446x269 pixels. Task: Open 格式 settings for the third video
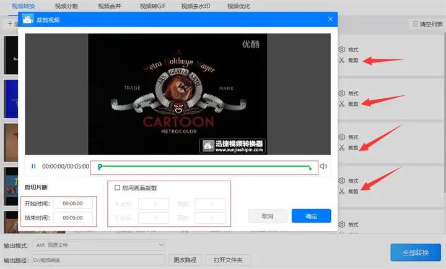349,137
